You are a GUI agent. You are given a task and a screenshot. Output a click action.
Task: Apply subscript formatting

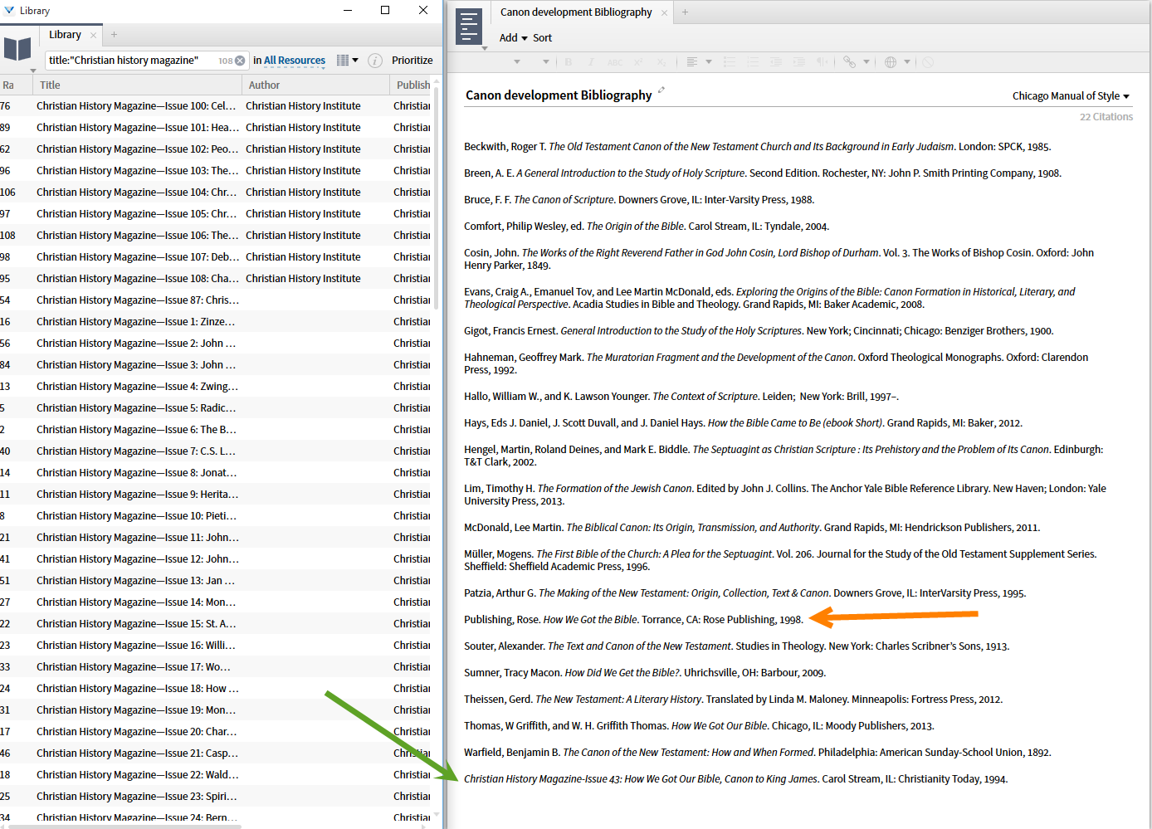(661, 62)
